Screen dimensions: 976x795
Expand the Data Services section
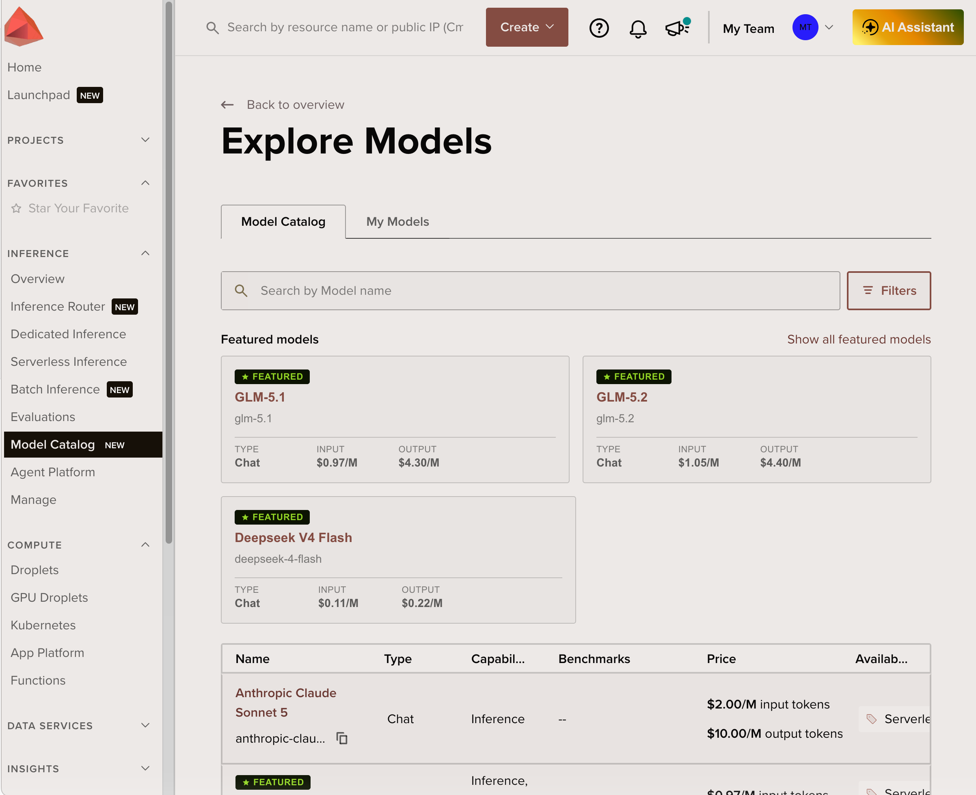pos(145,726)
